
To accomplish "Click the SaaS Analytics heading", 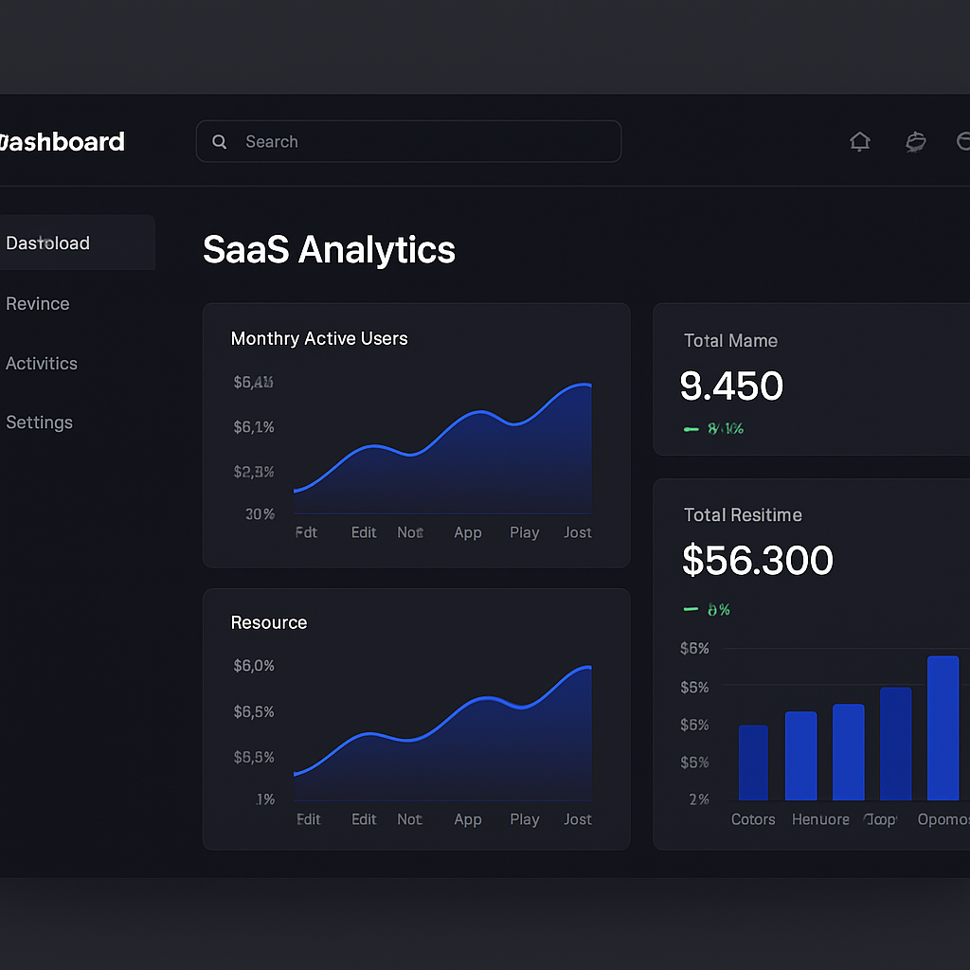I will (329, 249).
